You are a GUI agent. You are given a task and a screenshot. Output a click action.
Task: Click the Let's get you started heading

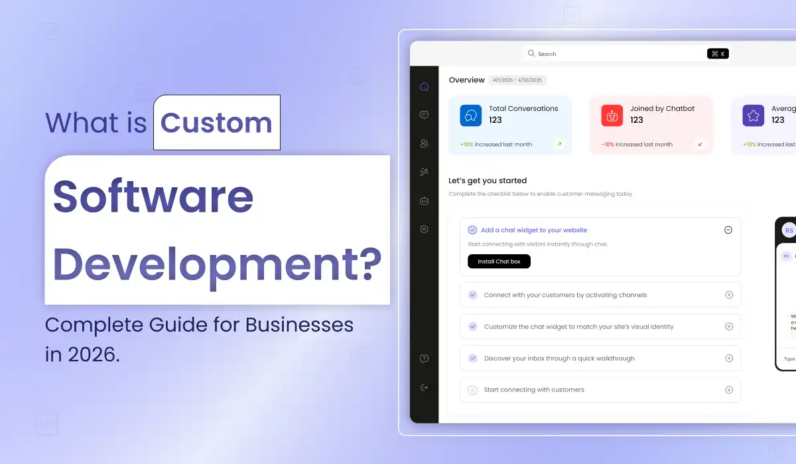[488, 181]
